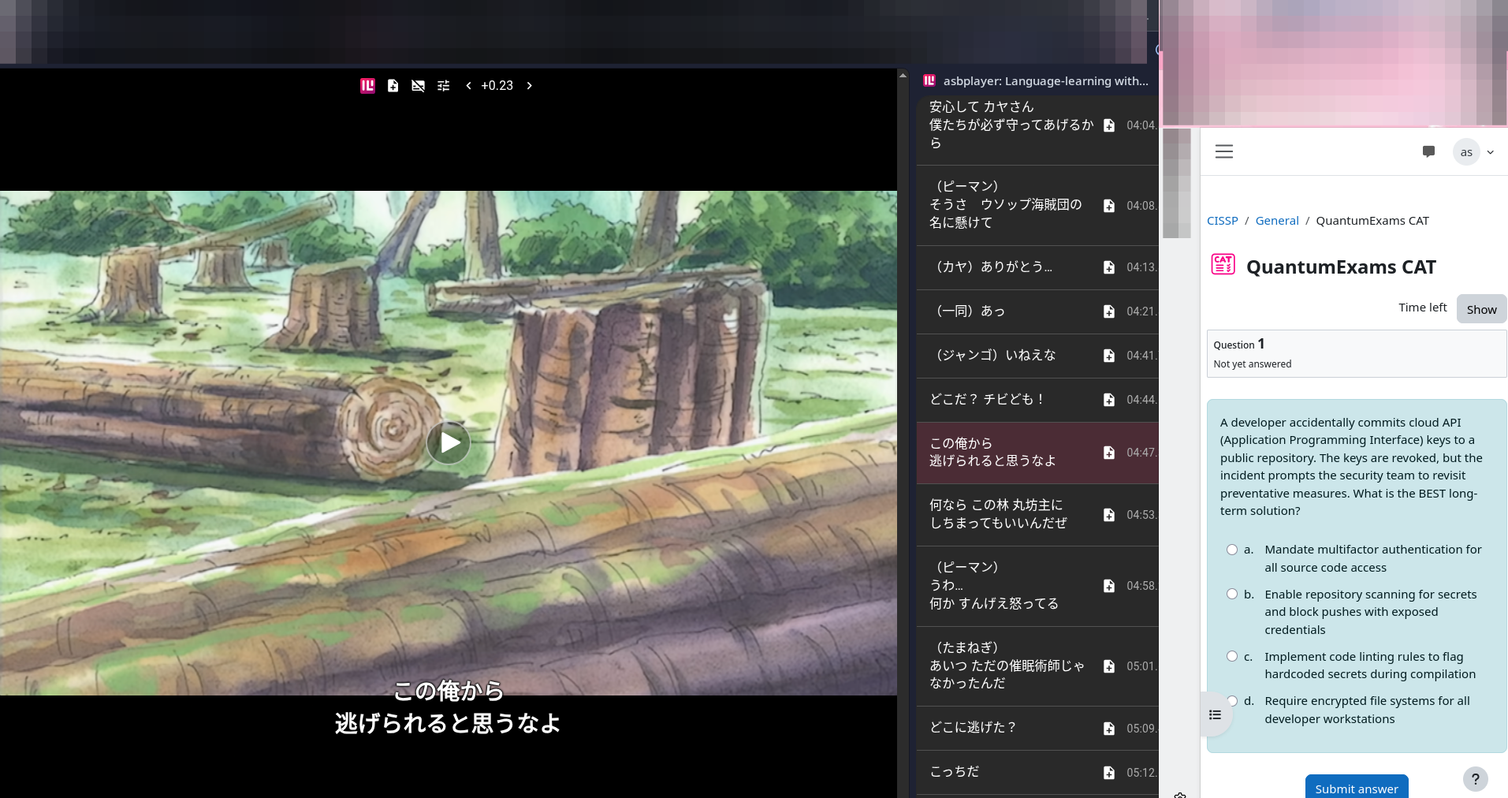Export card icon for ウソップ海賊団 line
The width and height of the screenshot is (1508, 798).
[x=1109, y=206]
